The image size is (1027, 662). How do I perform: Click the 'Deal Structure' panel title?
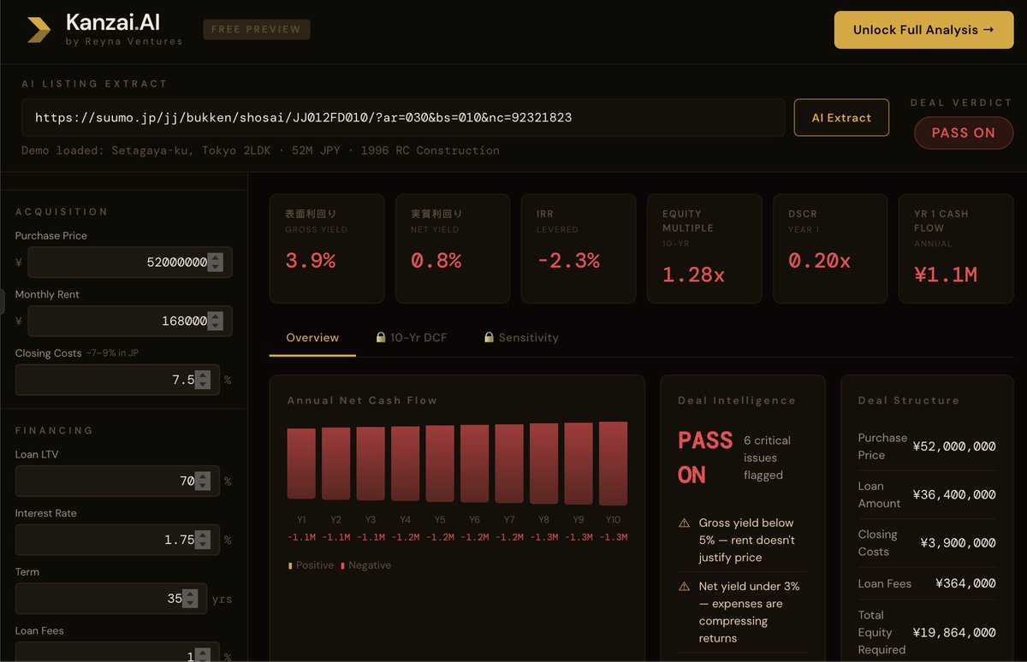tap(909, 400)
